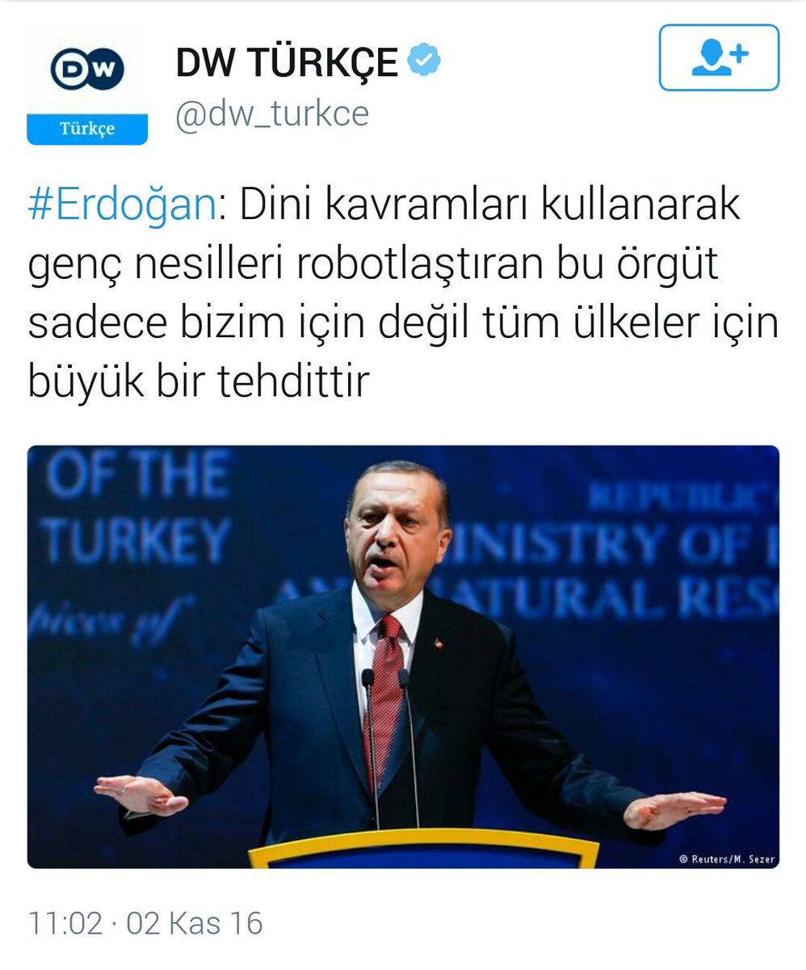Click the Reuters/M. Sezer photo credit
Image resolution: width=806 pixels, height=970 pixels.
pos(727,859)
